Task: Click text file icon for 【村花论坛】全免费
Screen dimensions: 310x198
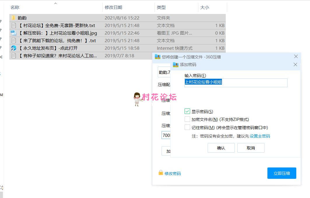Action: [14, 25]
